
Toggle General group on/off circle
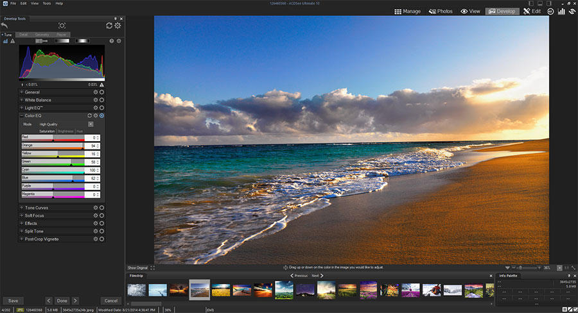pos(101,92)
